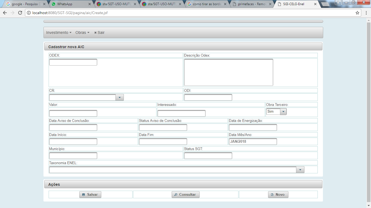
Task: Click the page vertical scrollbar
Action: click(369, 111)
